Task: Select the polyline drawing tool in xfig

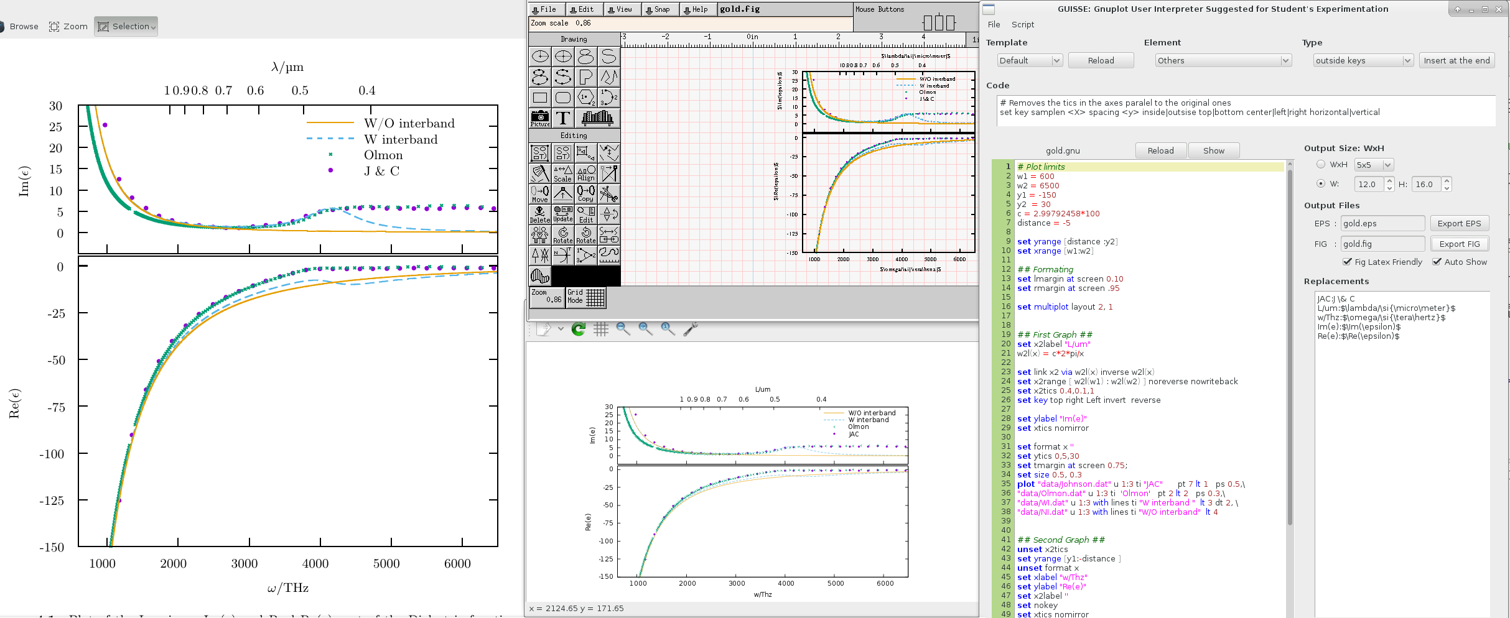Action: [x=608, y=76]
